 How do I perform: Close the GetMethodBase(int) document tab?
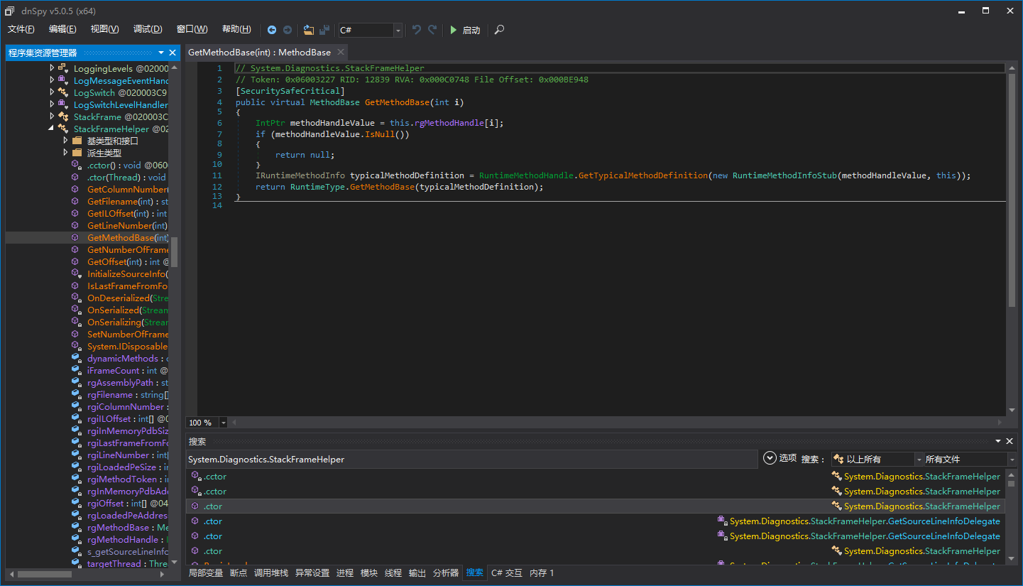pos(341,52)
